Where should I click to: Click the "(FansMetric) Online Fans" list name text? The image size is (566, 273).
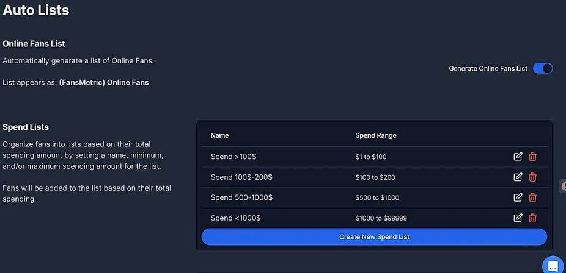pos(104,82)
